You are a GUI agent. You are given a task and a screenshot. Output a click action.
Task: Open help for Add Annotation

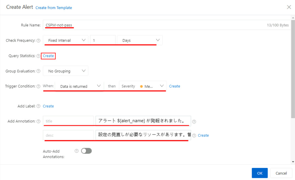38,121
